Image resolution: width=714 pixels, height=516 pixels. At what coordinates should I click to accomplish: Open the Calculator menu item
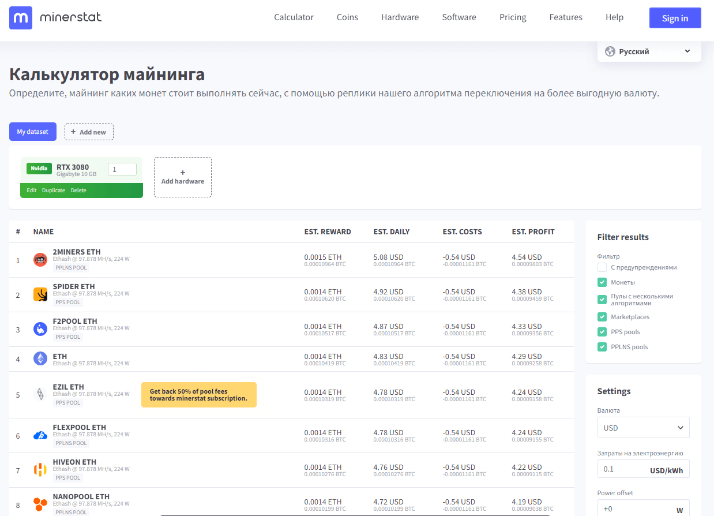(294, 17)
